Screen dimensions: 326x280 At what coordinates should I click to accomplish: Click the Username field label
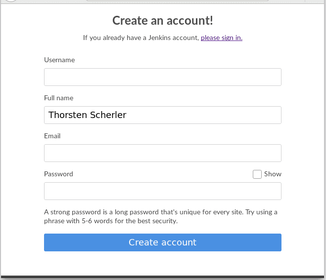pos(59,60)
